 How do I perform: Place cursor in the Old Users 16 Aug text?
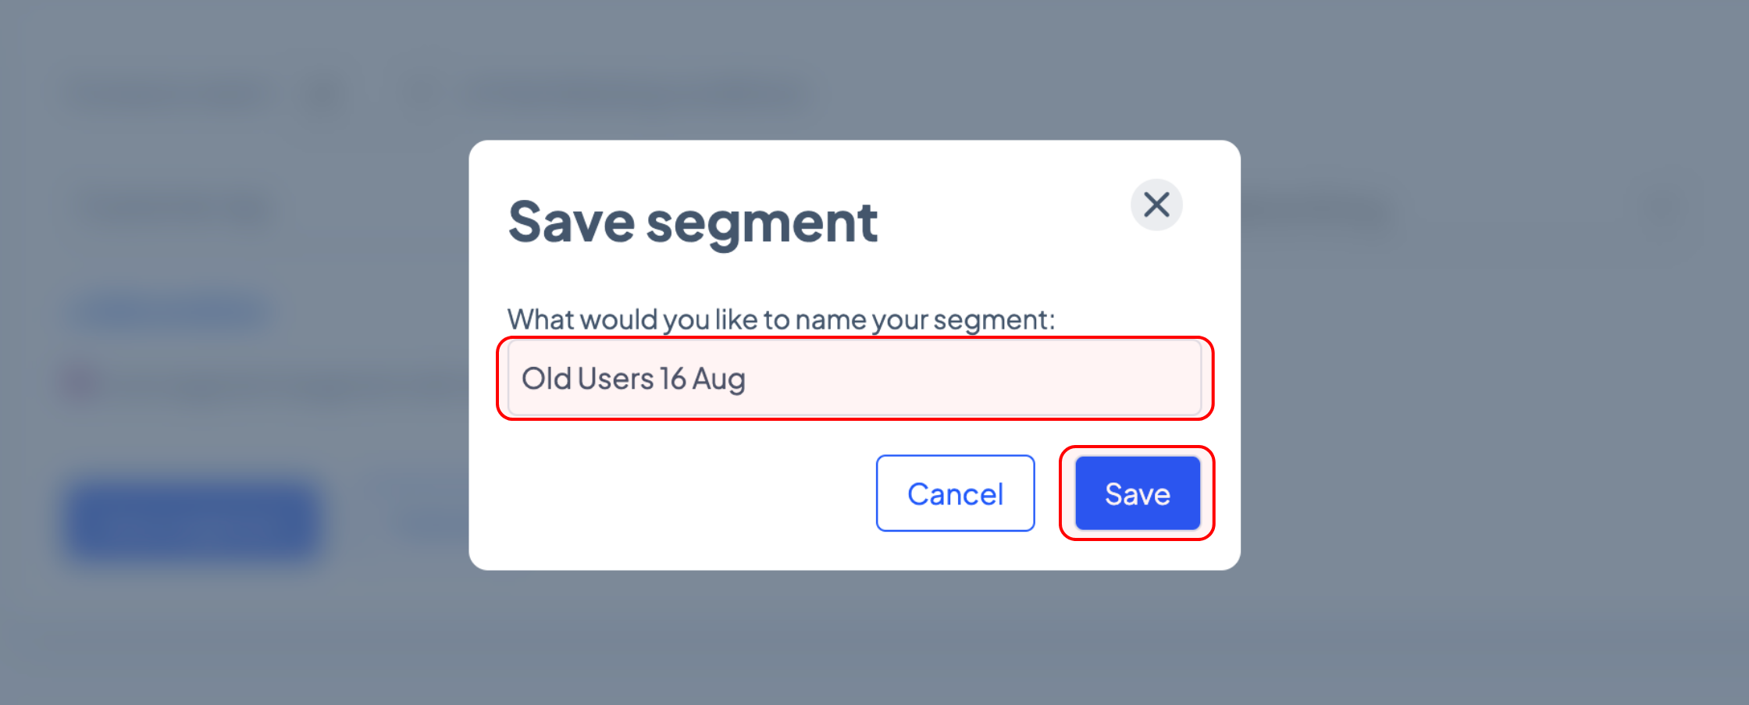(x=633, y=379)
